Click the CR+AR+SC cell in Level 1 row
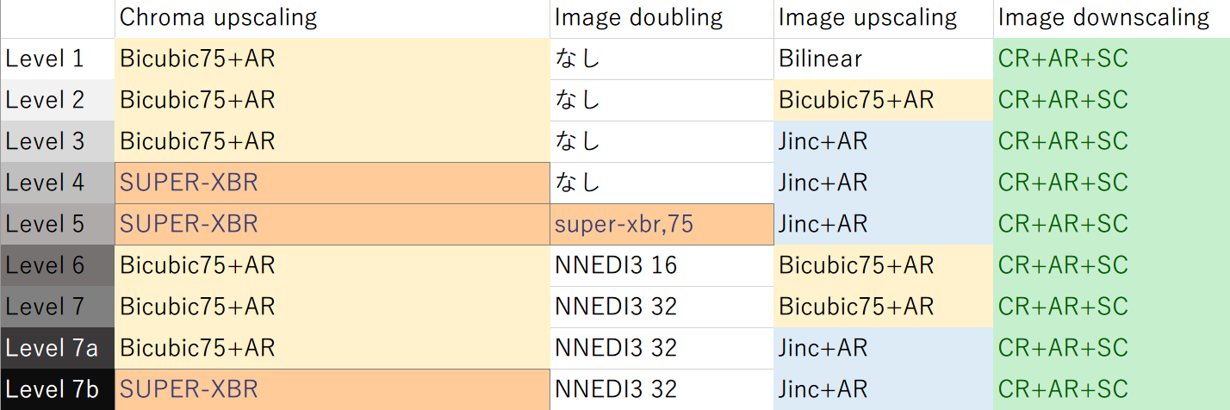This screenshot has width=1230, height=410. pyautogui.click(x=1111, y=59)
